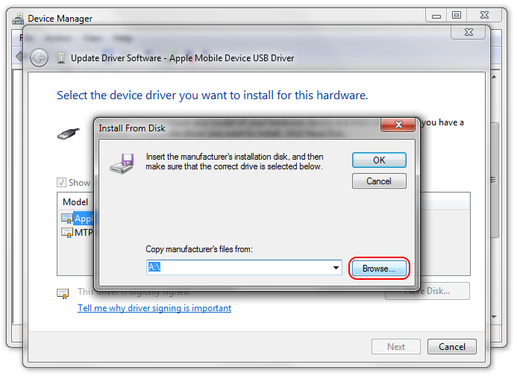Click the Browse... button
This screenshot has height=379, width=517.
pos(379,269)
